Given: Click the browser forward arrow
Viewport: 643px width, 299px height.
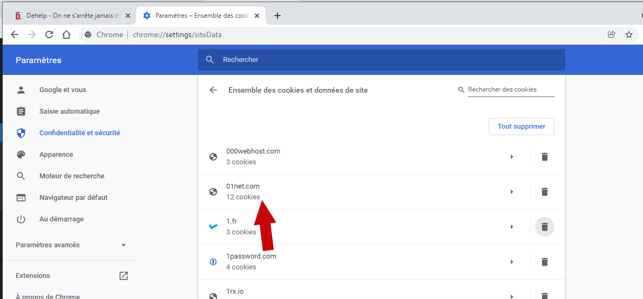Looking at the screenshot, I should point(32,35).
